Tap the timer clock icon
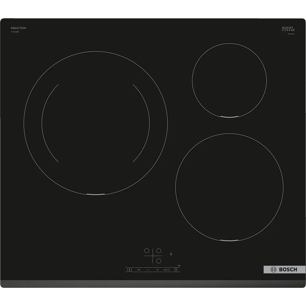The height and width of the screenshot is (306, 306). click(x=176, y=269)
